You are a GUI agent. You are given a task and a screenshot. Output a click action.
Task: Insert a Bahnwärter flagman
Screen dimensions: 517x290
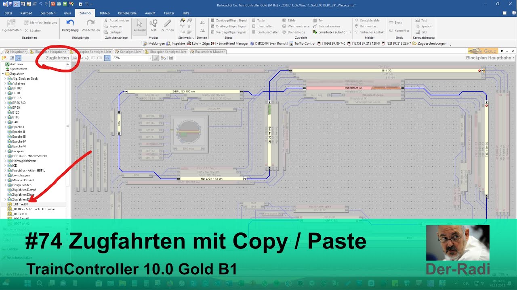pos(366,26)
